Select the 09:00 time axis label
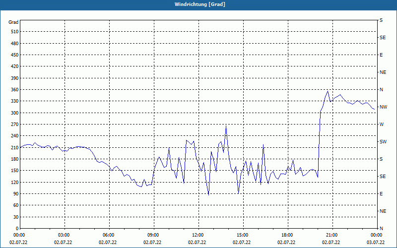The width and height of the screenshot is (397, 248). 153,235
